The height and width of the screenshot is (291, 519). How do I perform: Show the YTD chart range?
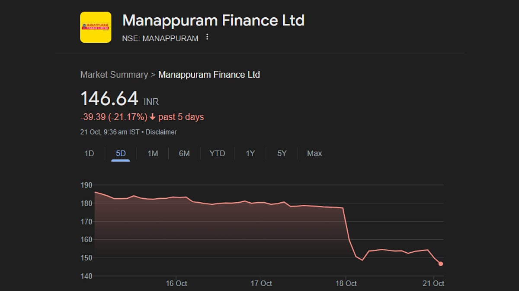click(x=217, y=153)
